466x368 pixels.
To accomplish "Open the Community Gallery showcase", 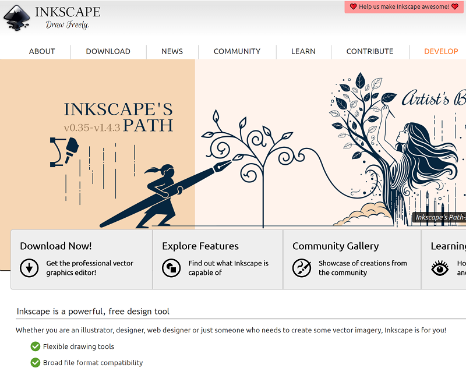I will click(335, 246).
